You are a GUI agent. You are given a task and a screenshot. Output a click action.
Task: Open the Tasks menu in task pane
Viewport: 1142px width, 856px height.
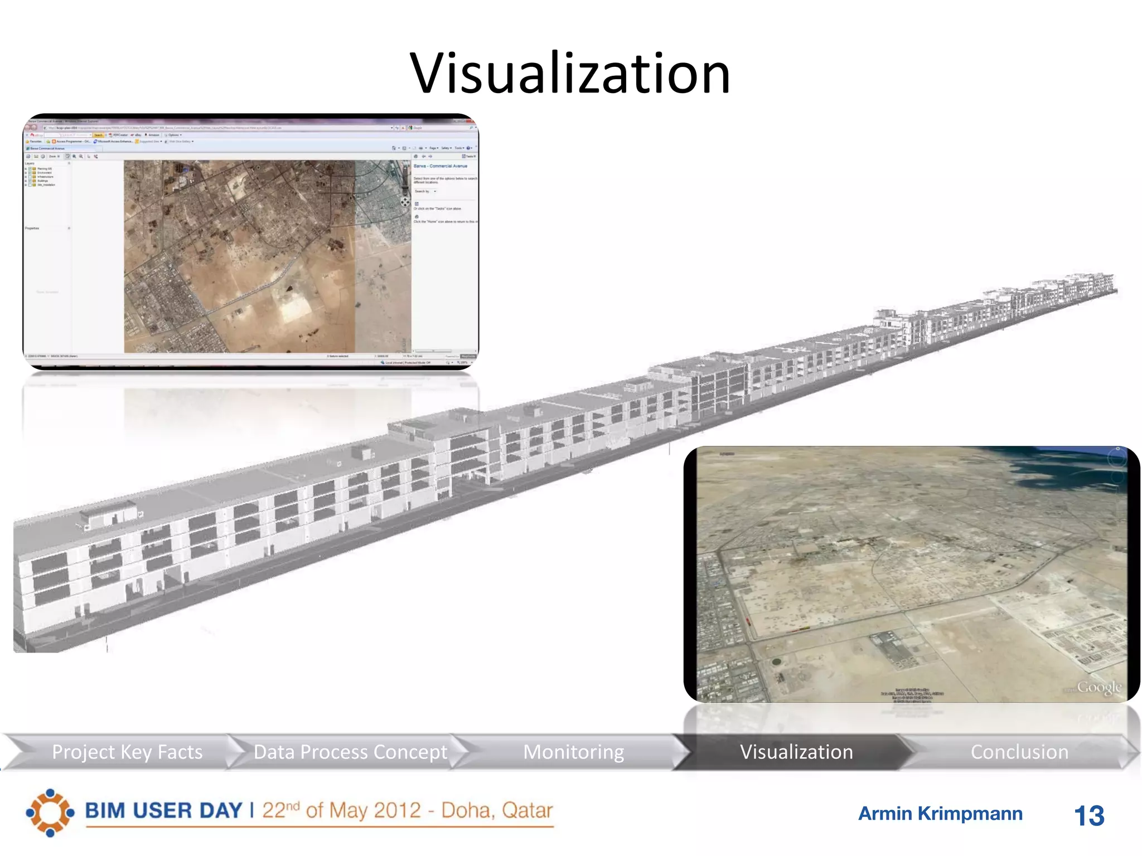point(468,157)
